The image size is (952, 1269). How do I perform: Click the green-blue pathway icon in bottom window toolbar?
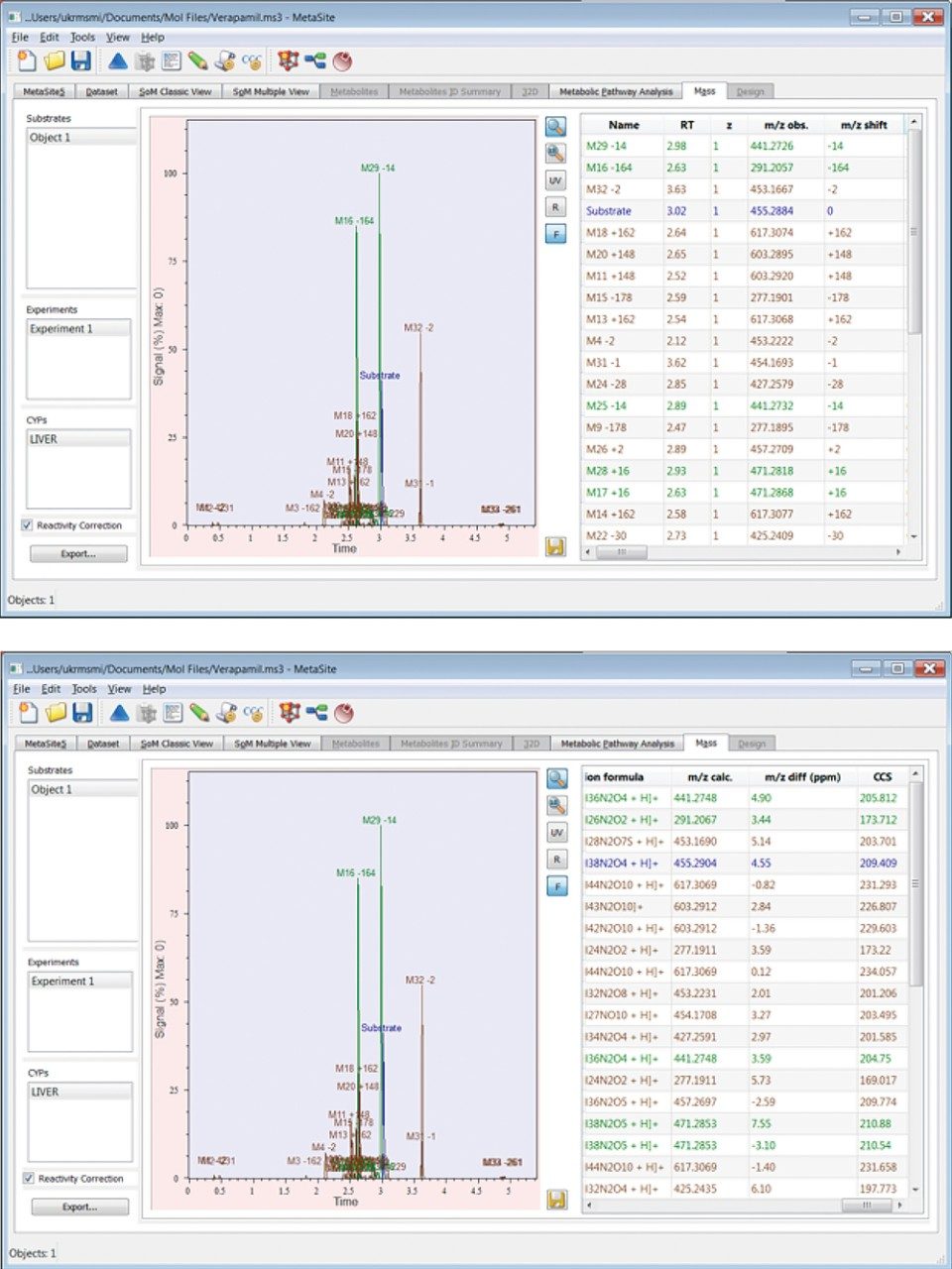[317, 713]
